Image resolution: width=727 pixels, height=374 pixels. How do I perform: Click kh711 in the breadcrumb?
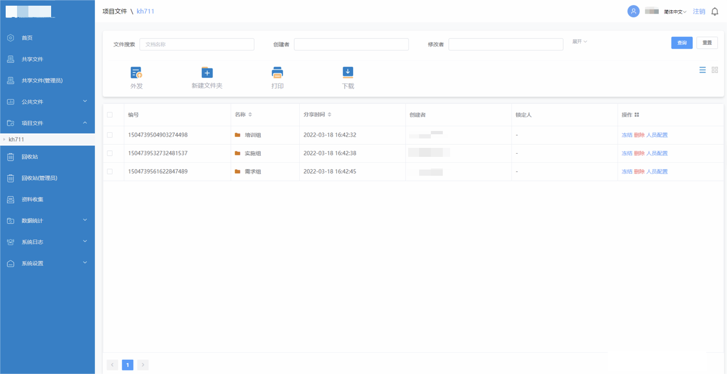click(x=145, y=11)
